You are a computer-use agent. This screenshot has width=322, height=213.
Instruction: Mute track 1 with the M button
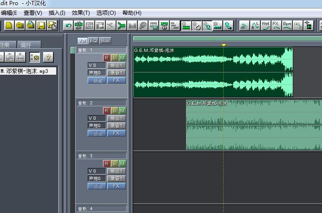(x=122, y=58)
